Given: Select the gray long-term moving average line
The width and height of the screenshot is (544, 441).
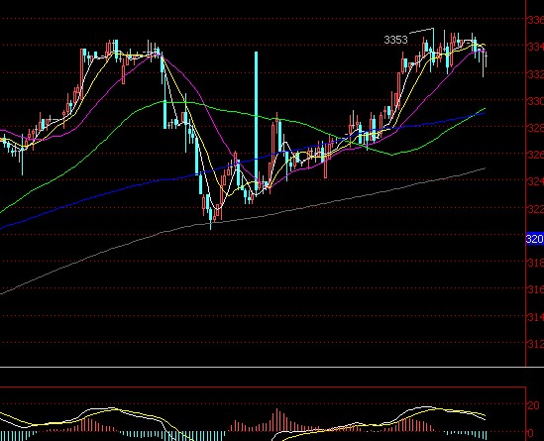Looking at the screenshot, I should (243, 219).
